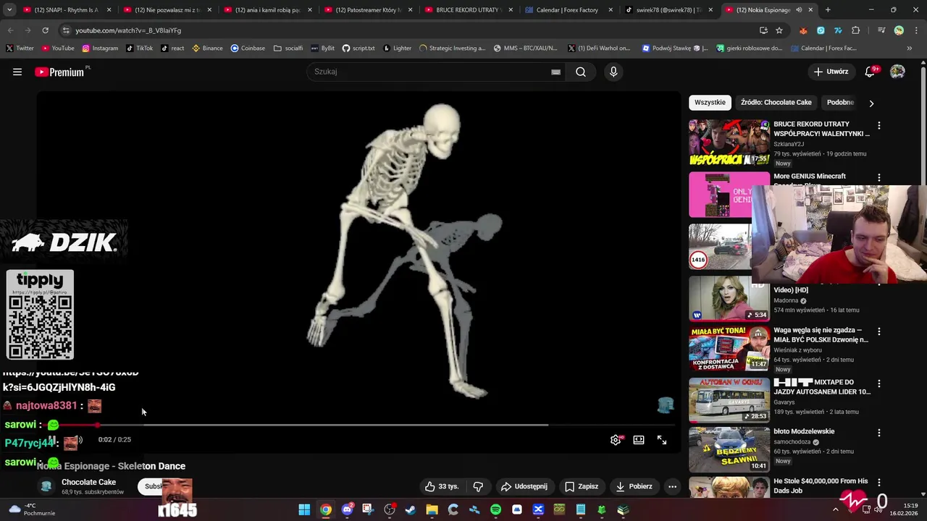Seek within the video progress bar
This screenshot has height=521, width=927.
click(358, 425)
